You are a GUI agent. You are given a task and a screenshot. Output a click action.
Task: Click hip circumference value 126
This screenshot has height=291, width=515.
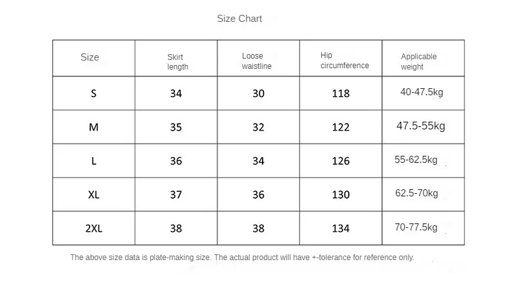click(x=341, y=161)
